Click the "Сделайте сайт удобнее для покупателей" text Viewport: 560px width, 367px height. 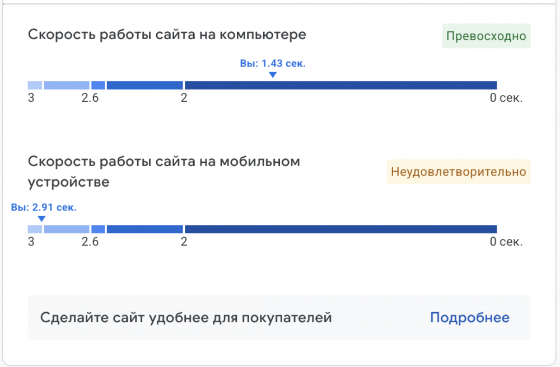point(186,318)
